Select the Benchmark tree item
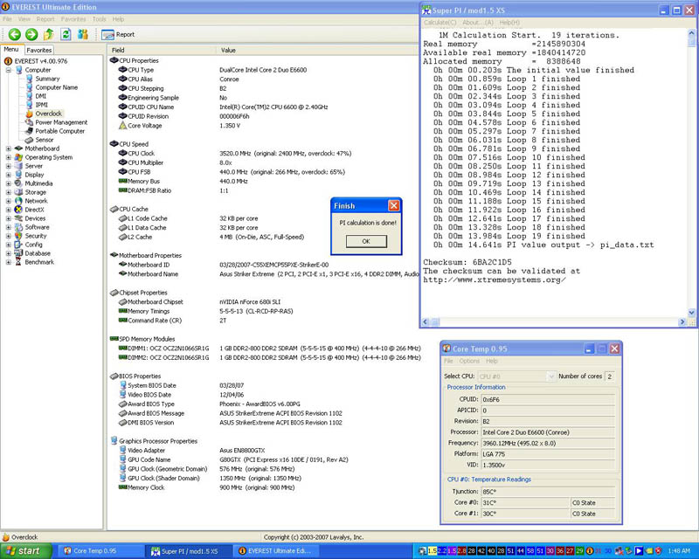The height and width of the screenshot is (559, 699). [39, 262]
